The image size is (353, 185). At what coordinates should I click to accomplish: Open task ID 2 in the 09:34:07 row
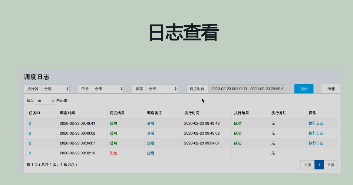click(x=30, y=143)
